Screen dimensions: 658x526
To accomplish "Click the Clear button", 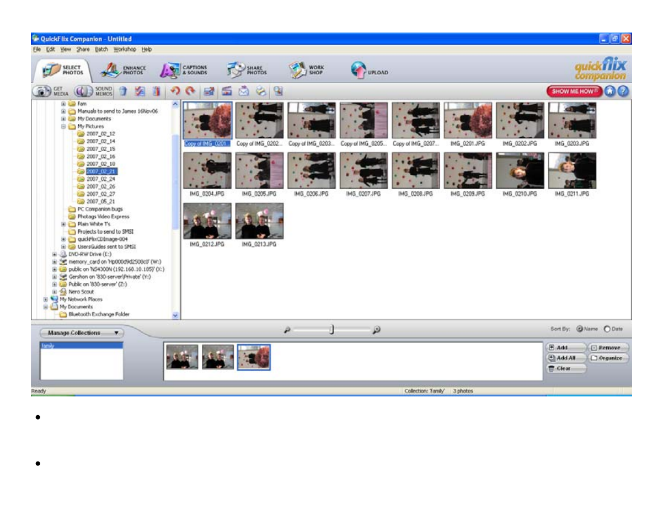I will click(x=566, y=369).
